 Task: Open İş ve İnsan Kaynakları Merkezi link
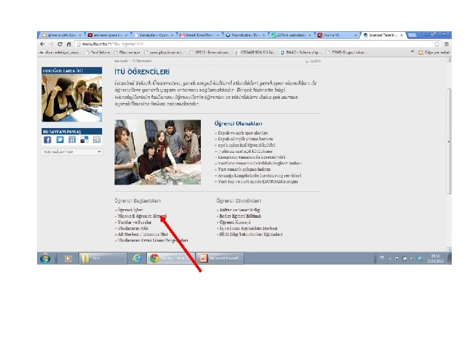click(x=248, y=228)
